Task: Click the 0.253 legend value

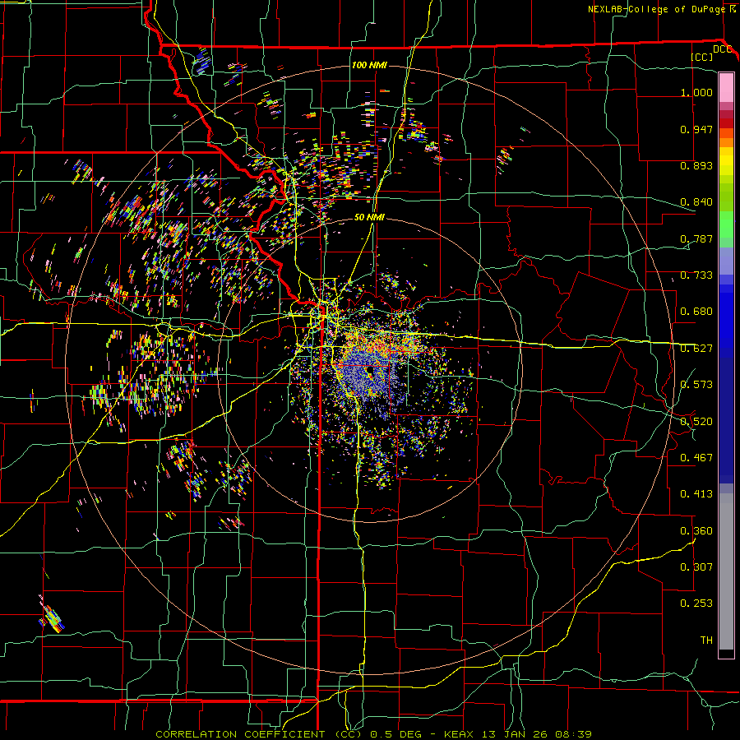Action: click(696, 604)
